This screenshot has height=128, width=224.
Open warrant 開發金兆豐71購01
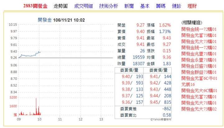199,54
